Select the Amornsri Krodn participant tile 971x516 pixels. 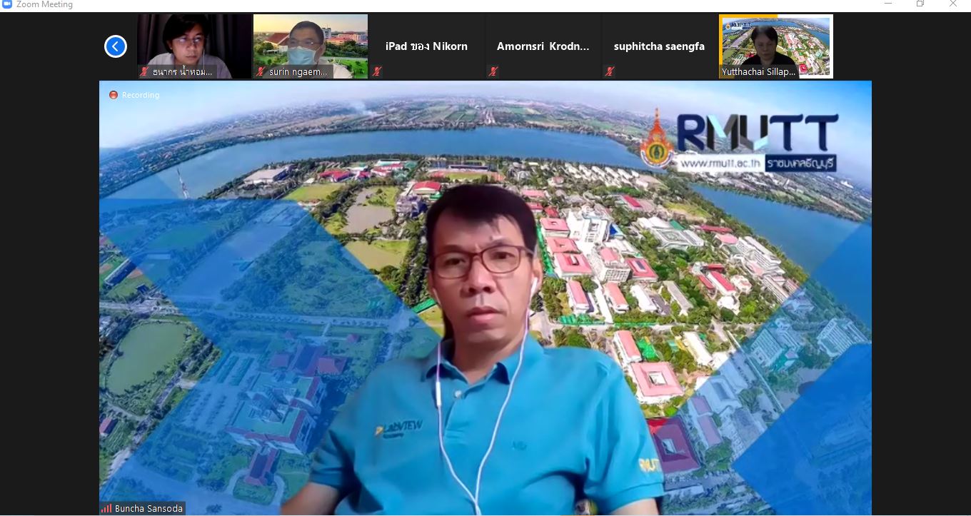[543, 46]
